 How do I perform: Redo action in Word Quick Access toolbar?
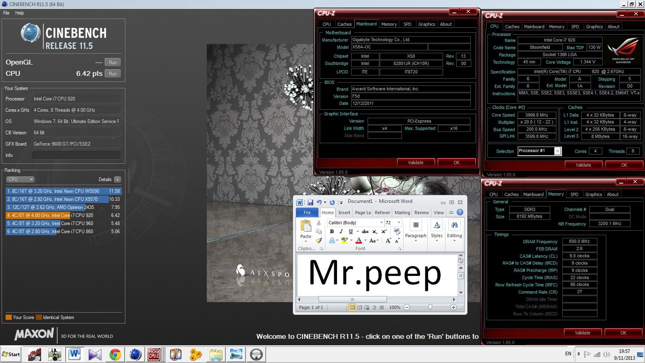[x=332, y=202]
